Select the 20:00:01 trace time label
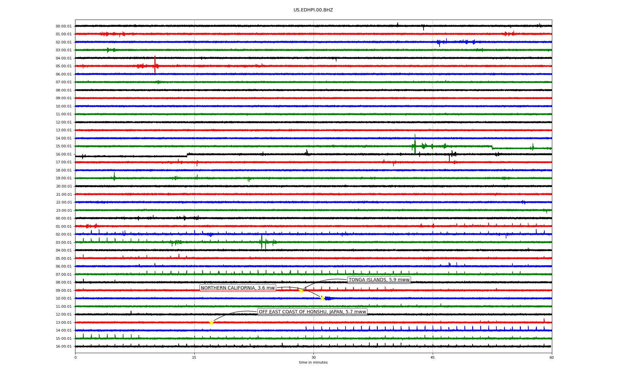The height and width of the screenshot is (392, 627). [x=64, y=187]
